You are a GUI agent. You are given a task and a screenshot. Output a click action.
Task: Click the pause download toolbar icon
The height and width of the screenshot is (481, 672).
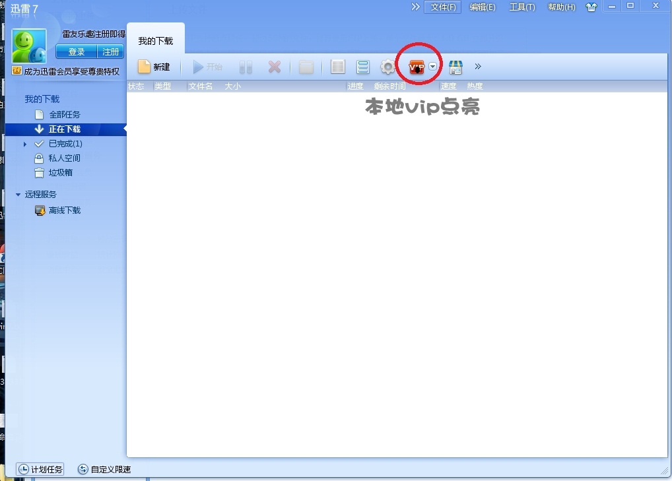tap(246, 67)
